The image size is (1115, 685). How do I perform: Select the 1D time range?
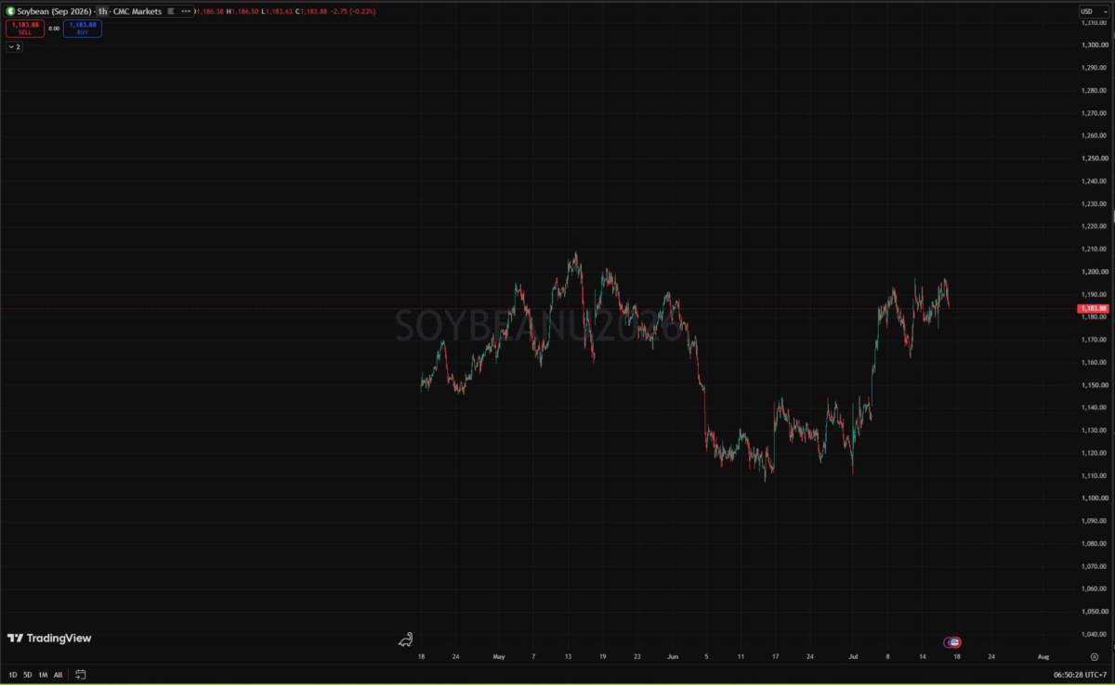coord(13,675)
